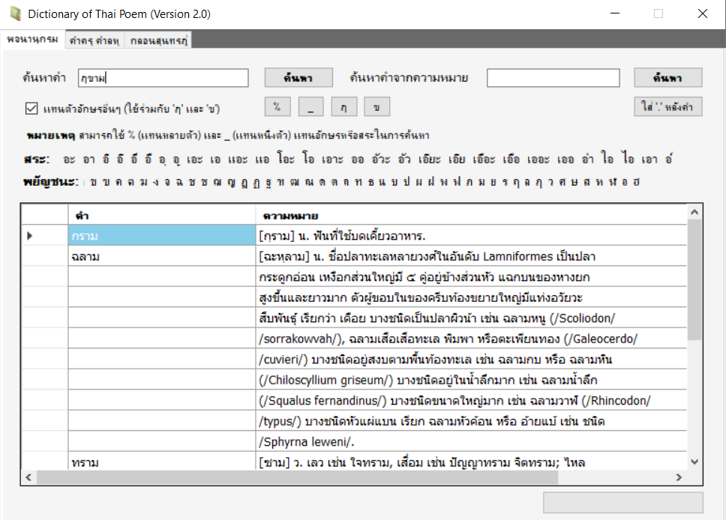Click row selector arrow for กราม row

tap(31, 236)
